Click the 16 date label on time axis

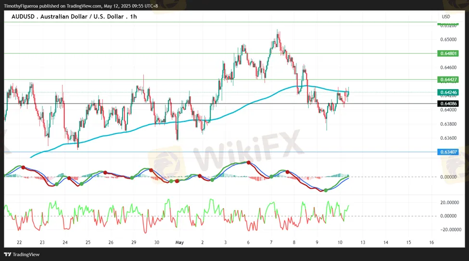point(431,242)
